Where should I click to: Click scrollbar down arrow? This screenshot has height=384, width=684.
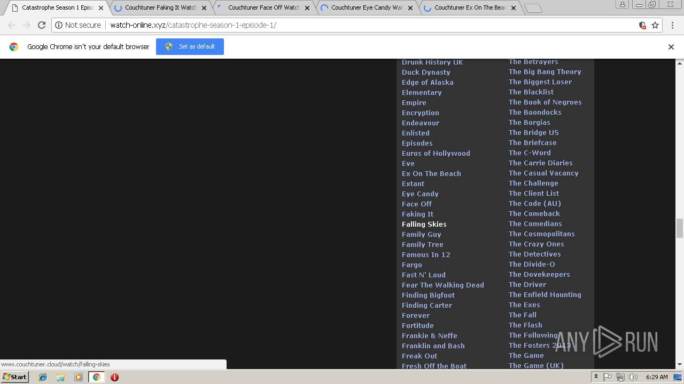pyautogui.click(x=680, y=365)
